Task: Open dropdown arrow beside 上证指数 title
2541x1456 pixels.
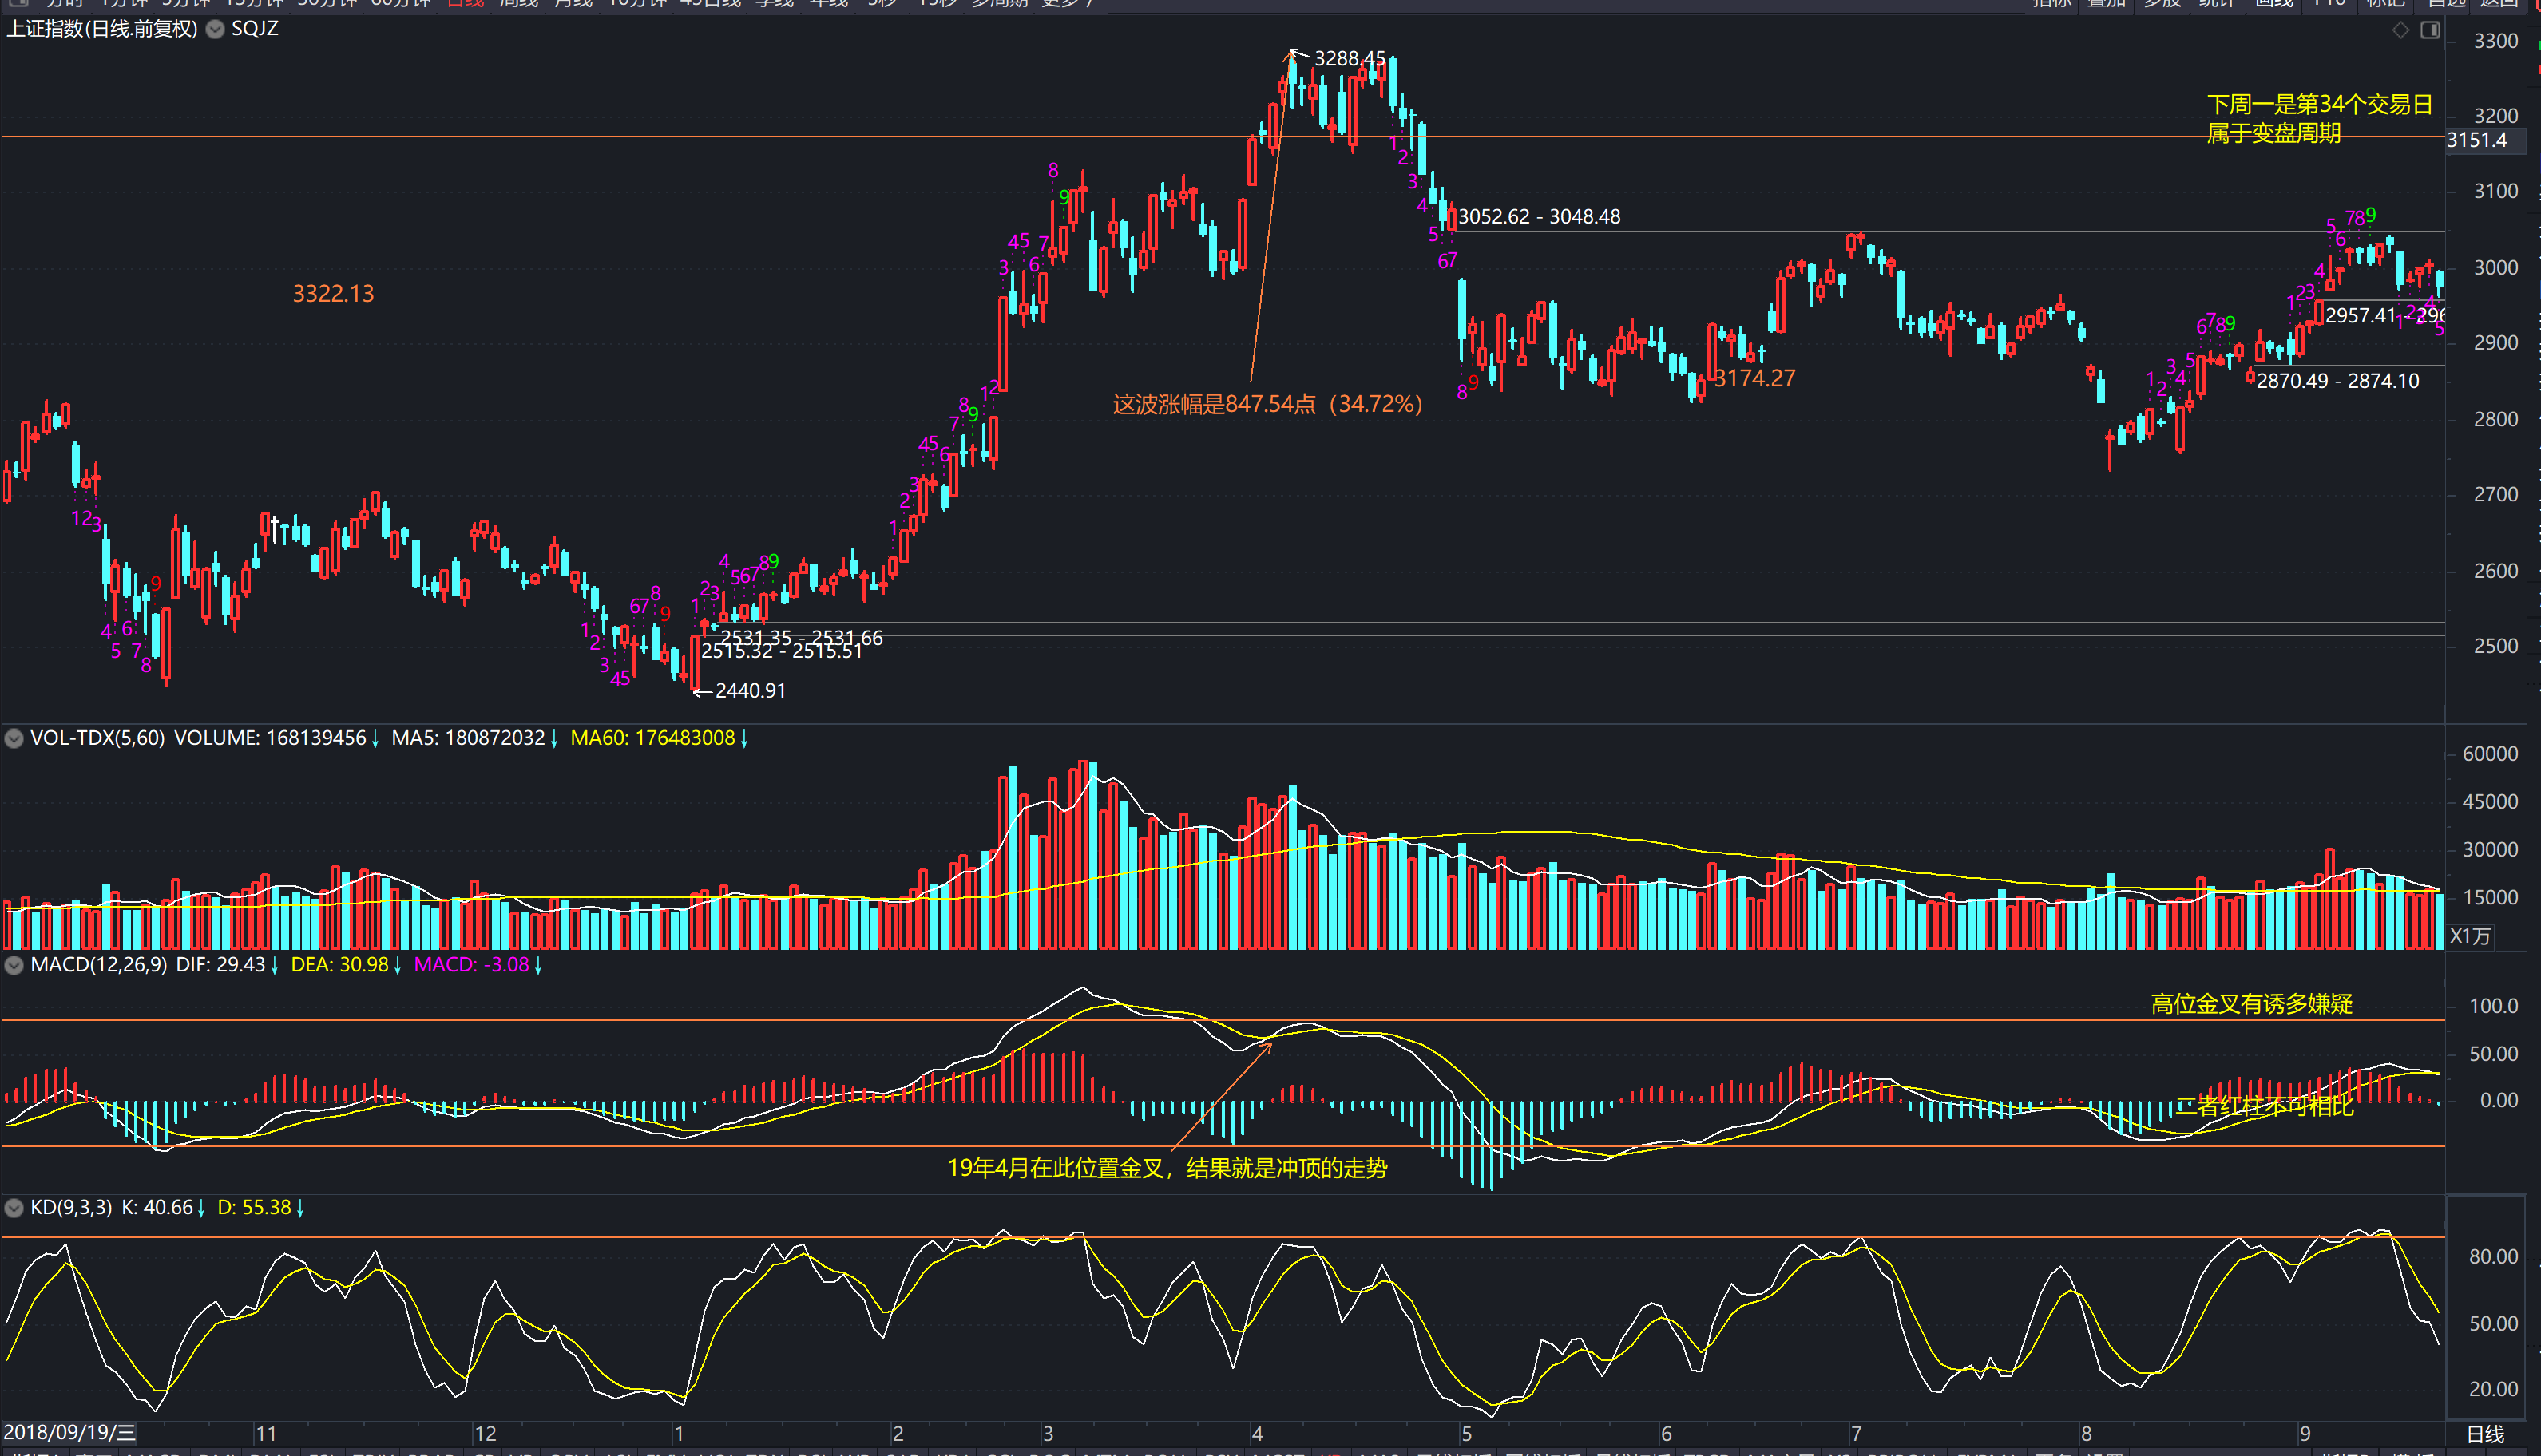Action: [215, 29]
